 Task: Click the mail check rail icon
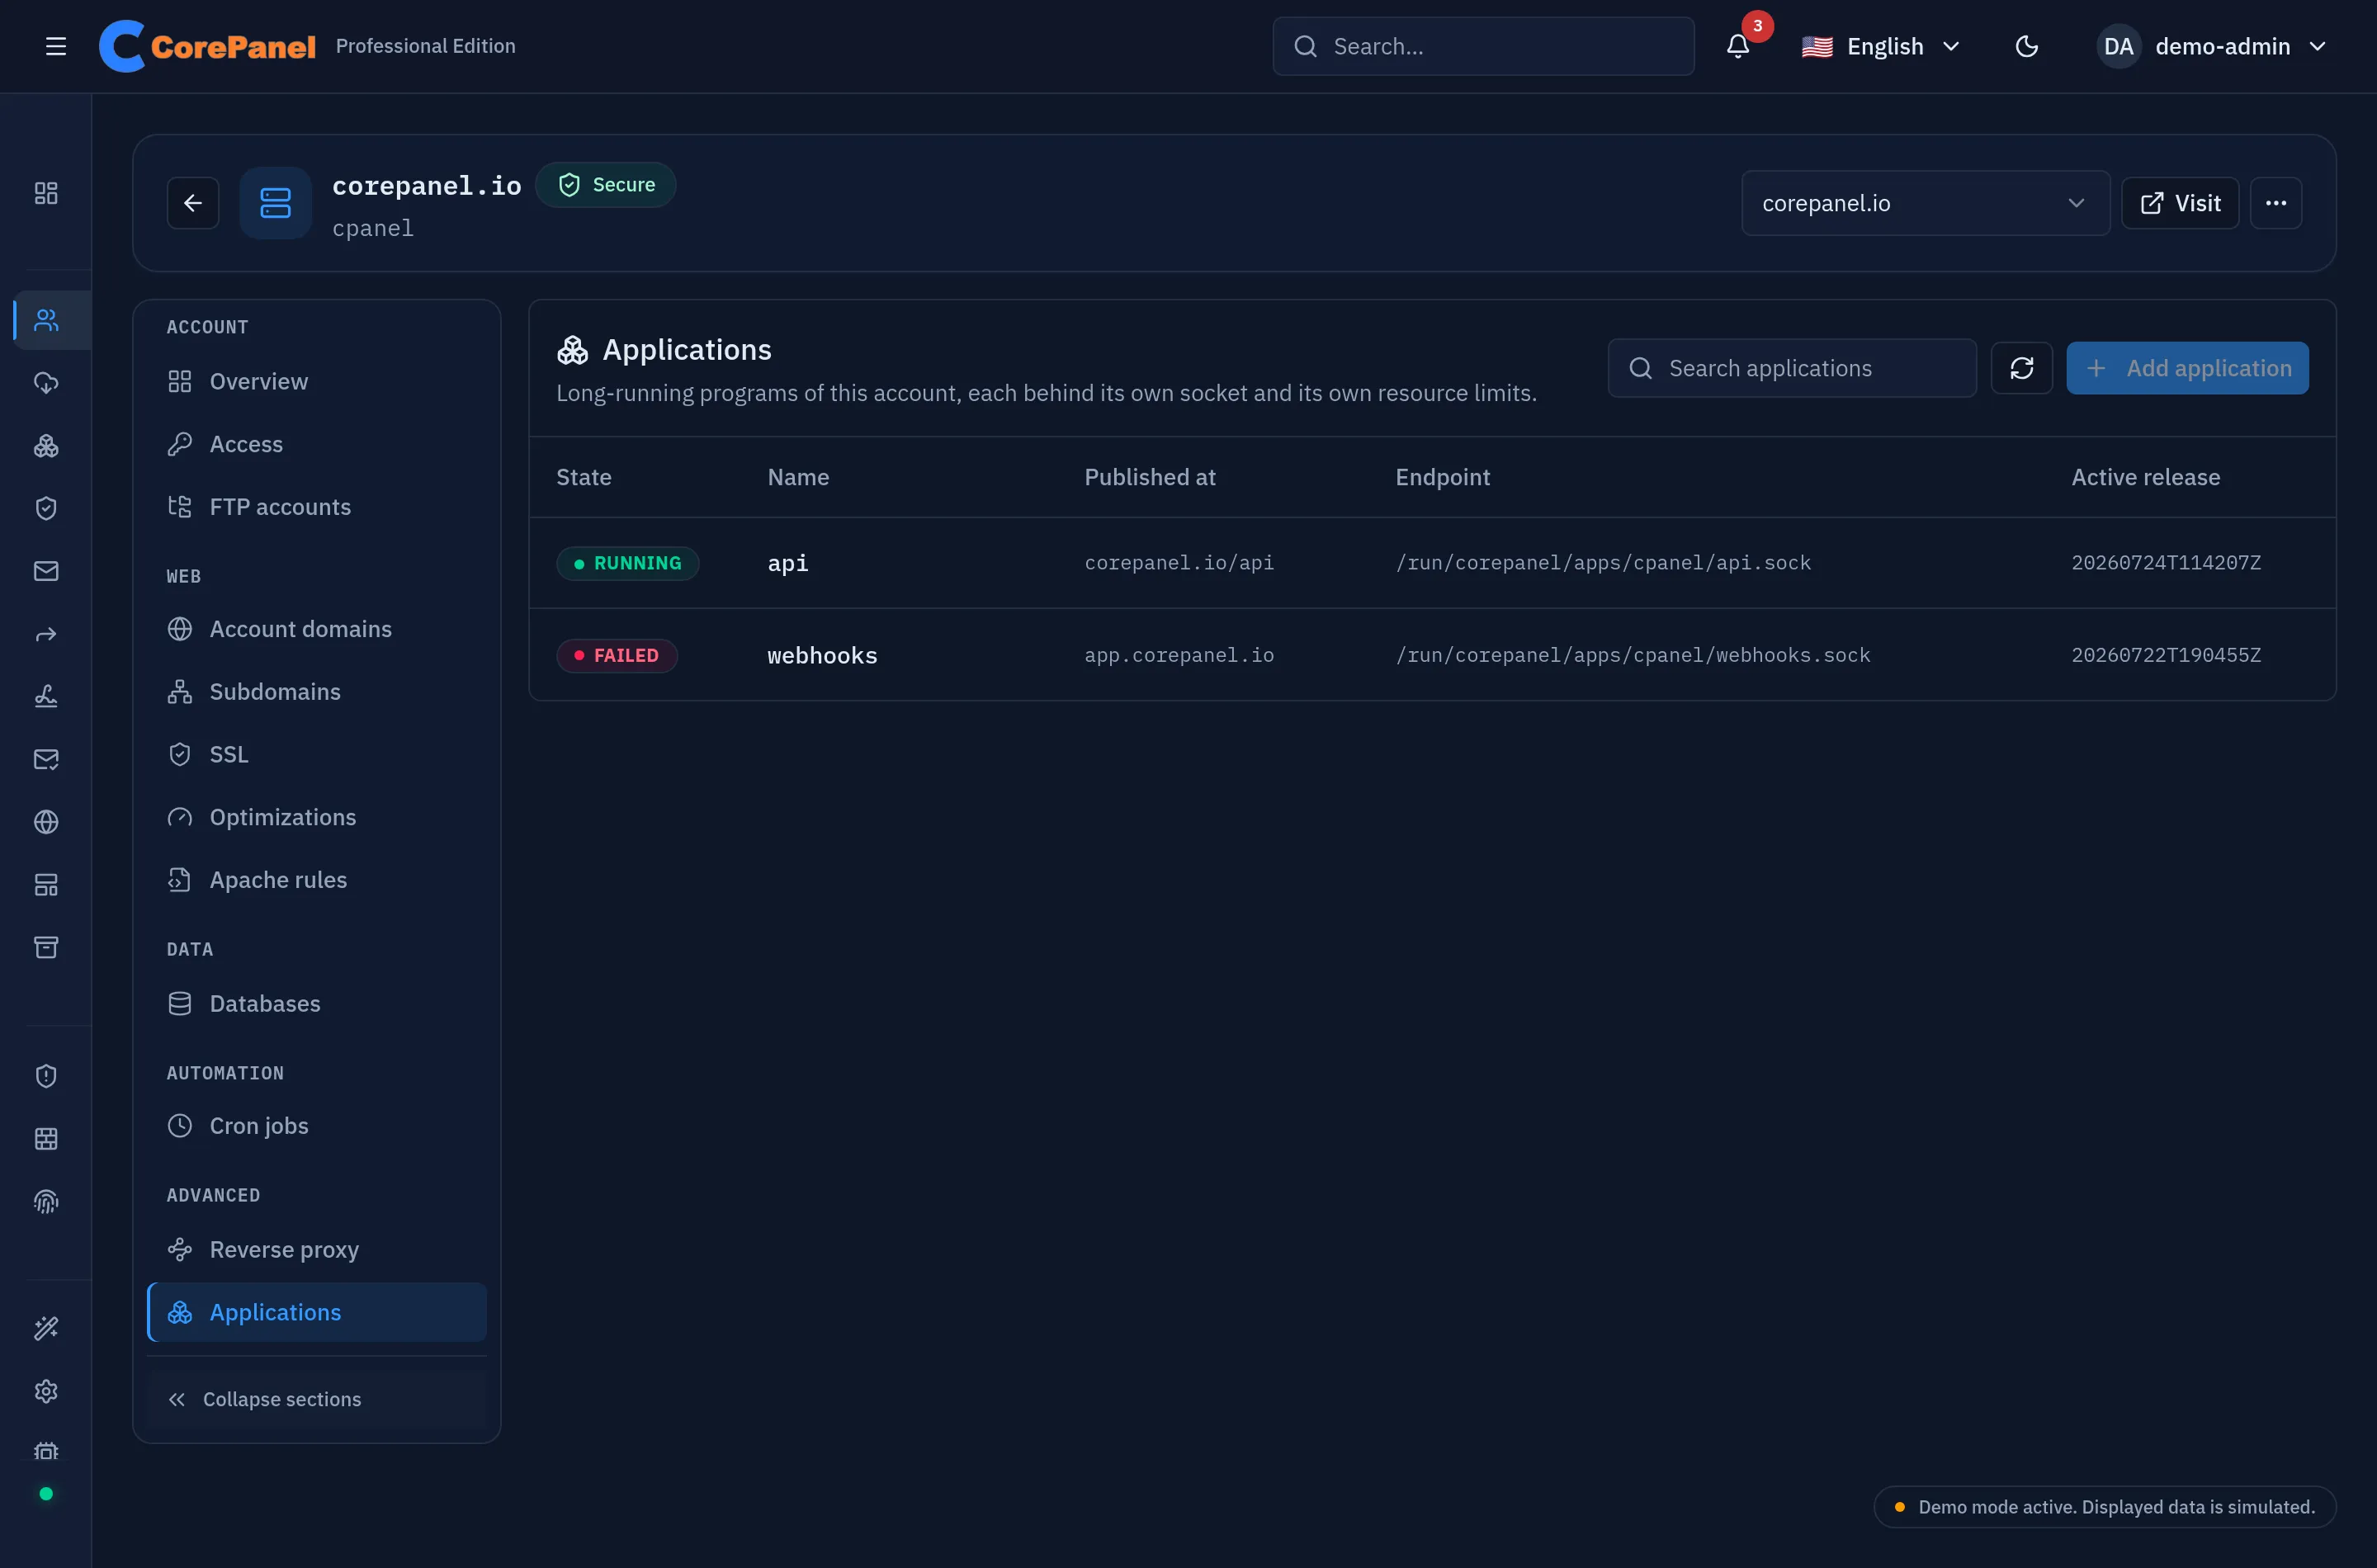(x=46, y=759)
